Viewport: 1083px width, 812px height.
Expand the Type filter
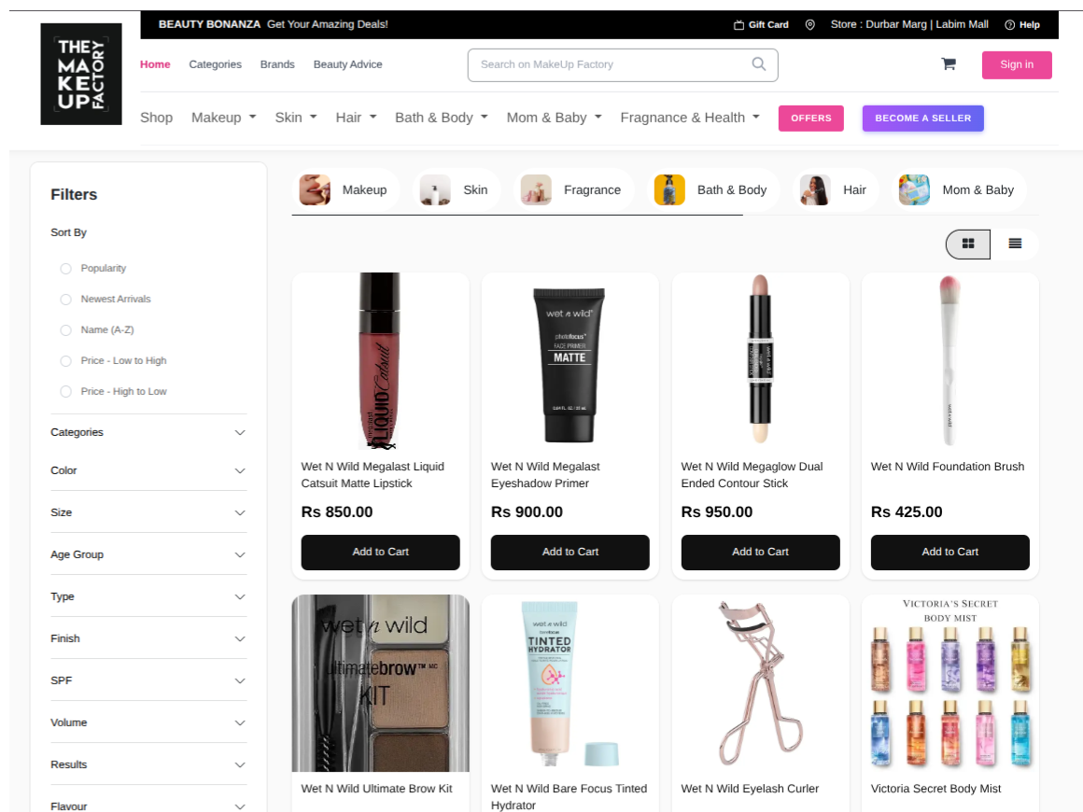148,596
